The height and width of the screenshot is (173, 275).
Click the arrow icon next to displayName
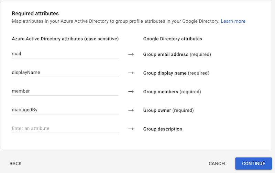pos(131,73)
